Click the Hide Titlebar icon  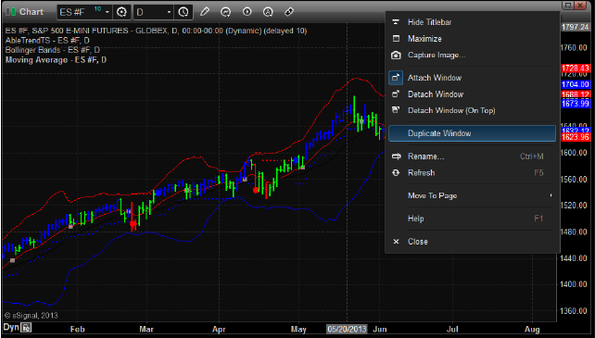pos(396,22)
